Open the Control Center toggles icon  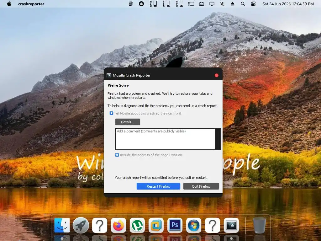tap(253, 4)
